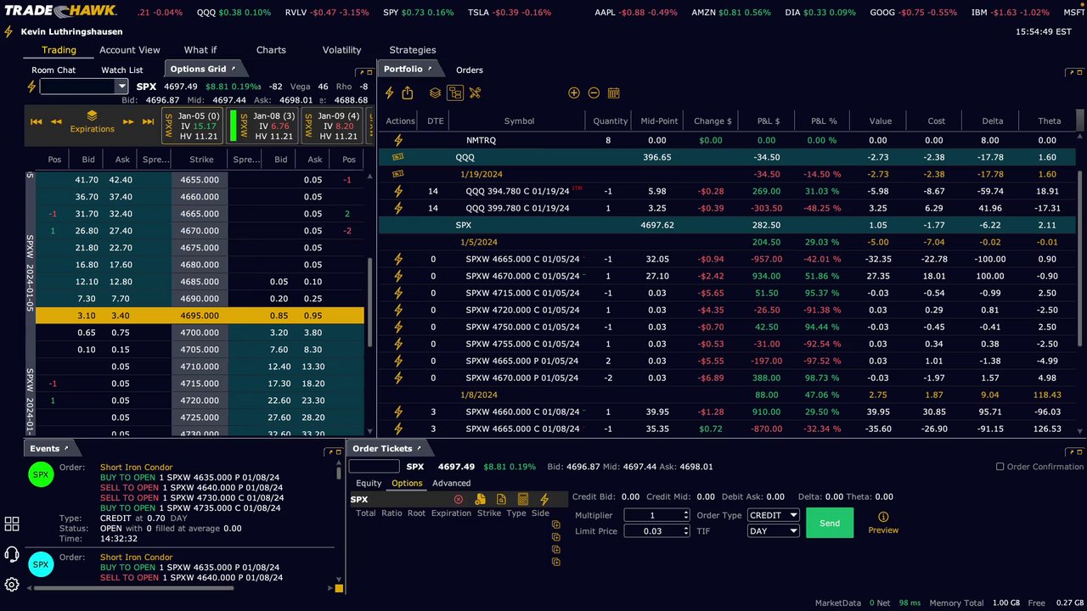The image size is (1087, 611).
Task: Click the Theta column header
Action: tap(1050, 121)
